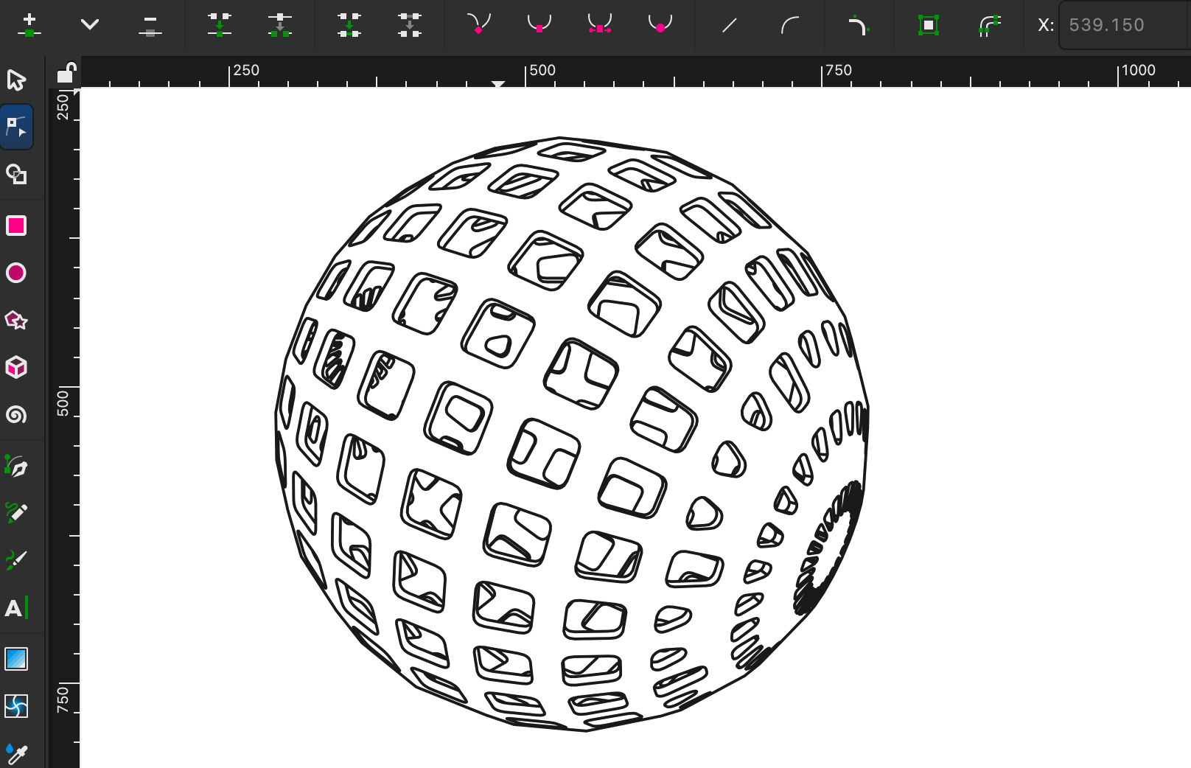Select the Gradient tool
This screenshot has width=1191, height=768.
[x=16, y=659]
